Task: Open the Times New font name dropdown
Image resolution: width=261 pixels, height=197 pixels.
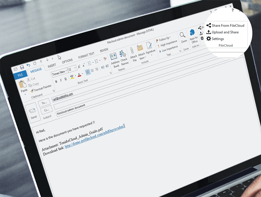Action: 67,71
